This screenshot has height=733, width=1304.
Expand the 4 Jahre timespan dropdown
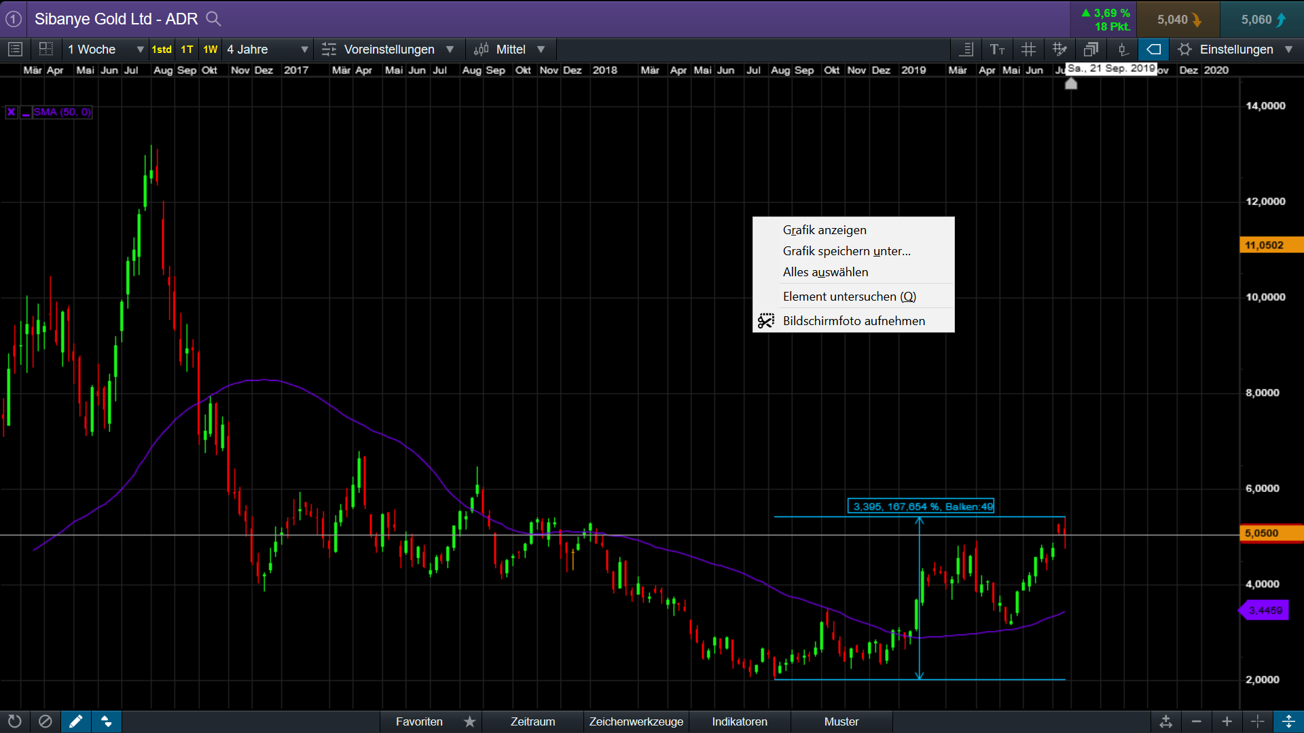[x=267, y=50]
